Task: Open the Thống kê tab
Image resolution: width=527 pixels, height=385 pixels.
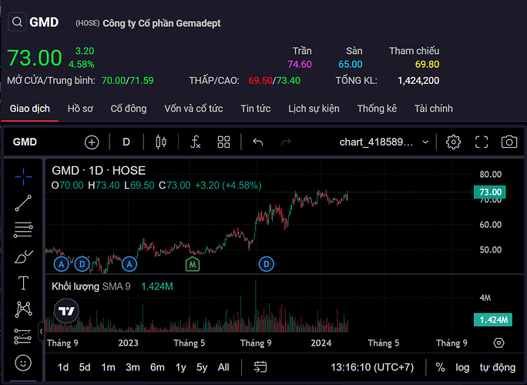Action: 377,109
